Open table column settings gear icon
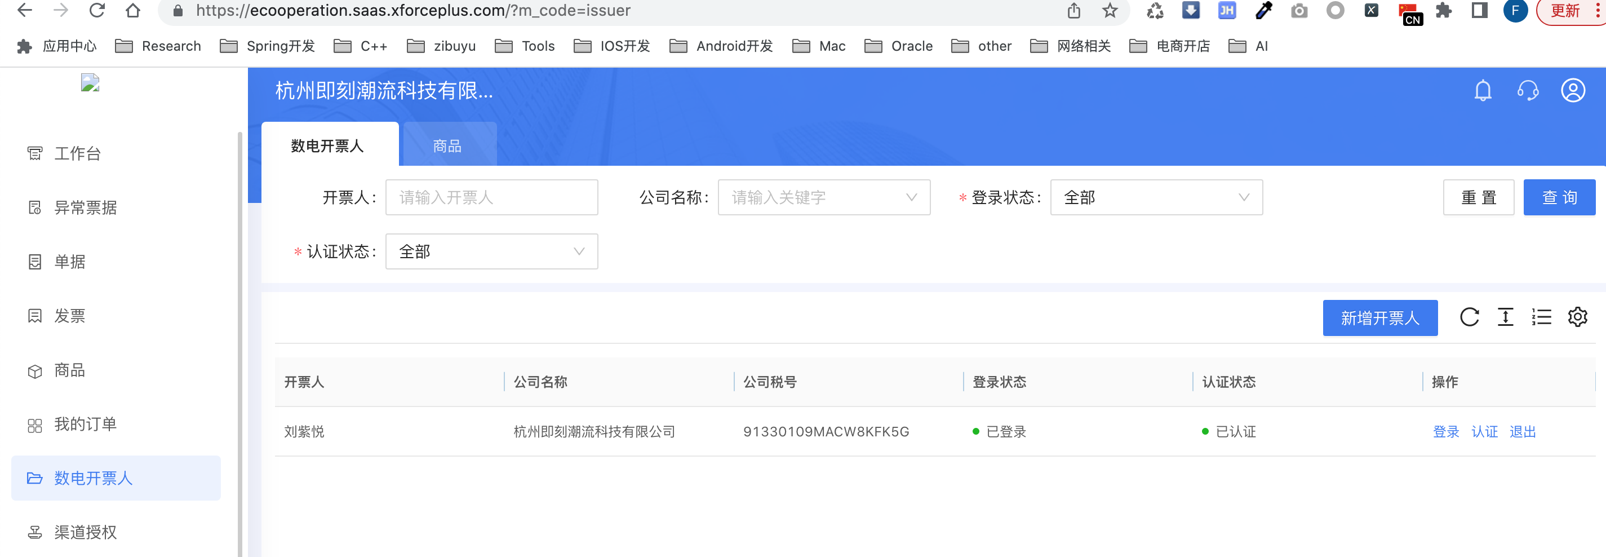The width and height of the screenshot is (1606, 557). [1577, 317]
